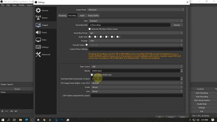Viewport: 217px width, 122px height.
Task: Toggle Studio Mode in OBS controls
Action: pos(202,104)
